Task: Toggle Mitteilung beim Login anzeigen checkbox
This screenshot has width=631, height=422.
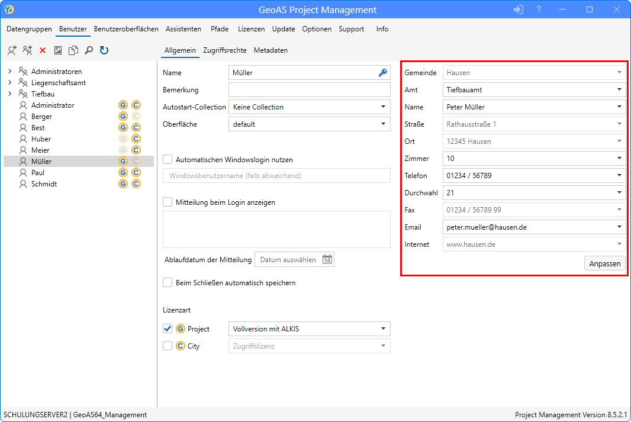Action: [168, 202]
